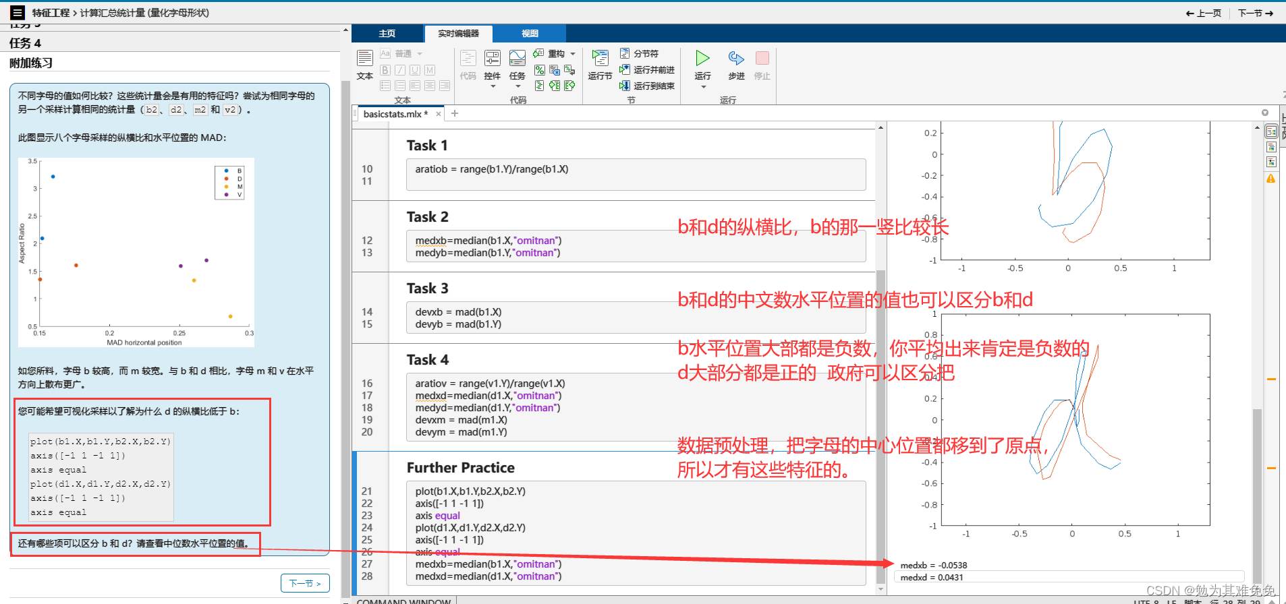Align text right
The image size is (1286, 604).
pyautogui.click(x=445, y=86)
